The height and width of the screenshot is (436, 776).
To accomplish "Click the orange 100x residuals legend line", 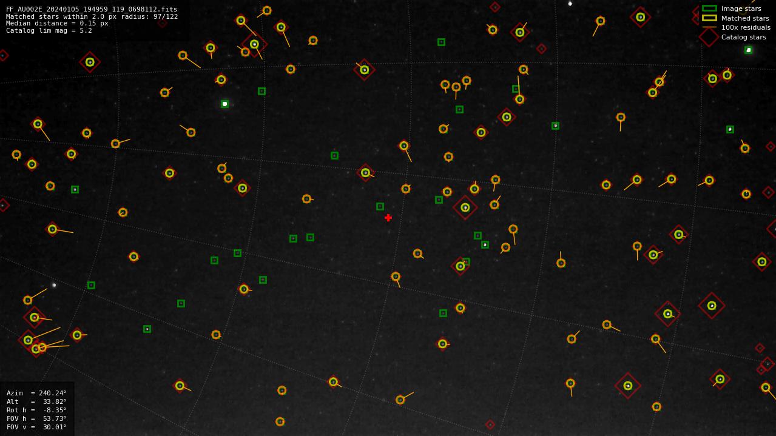I will click(709, 27).
